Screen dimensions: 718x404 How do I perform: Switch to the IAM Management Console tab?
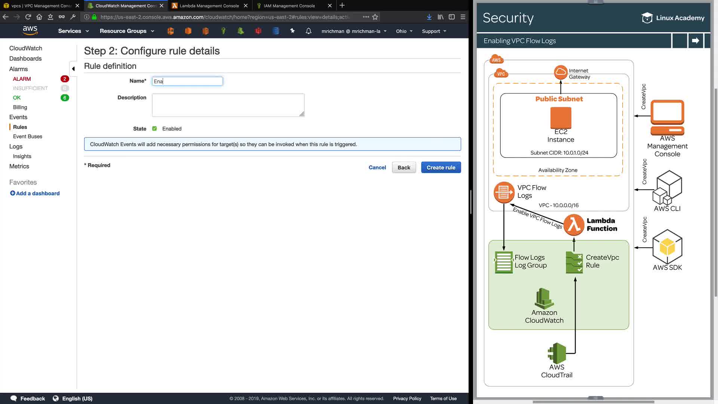pyautogui.click(x=289, y=6)
